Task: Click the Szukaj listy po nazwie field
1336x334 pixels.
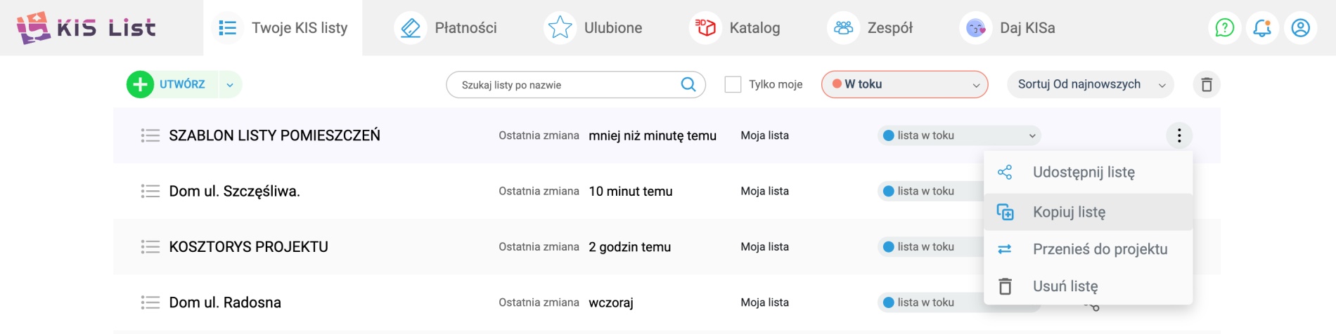Action: [563, 85]
